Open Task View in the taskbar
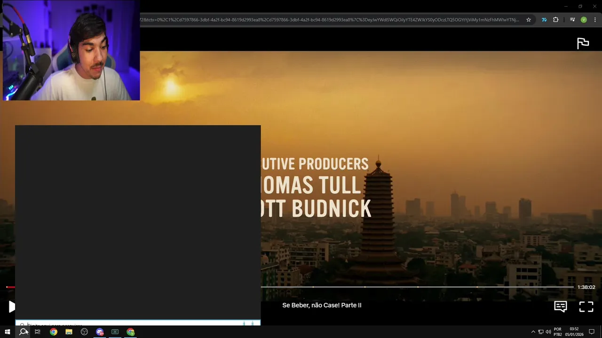 (38, 332)
